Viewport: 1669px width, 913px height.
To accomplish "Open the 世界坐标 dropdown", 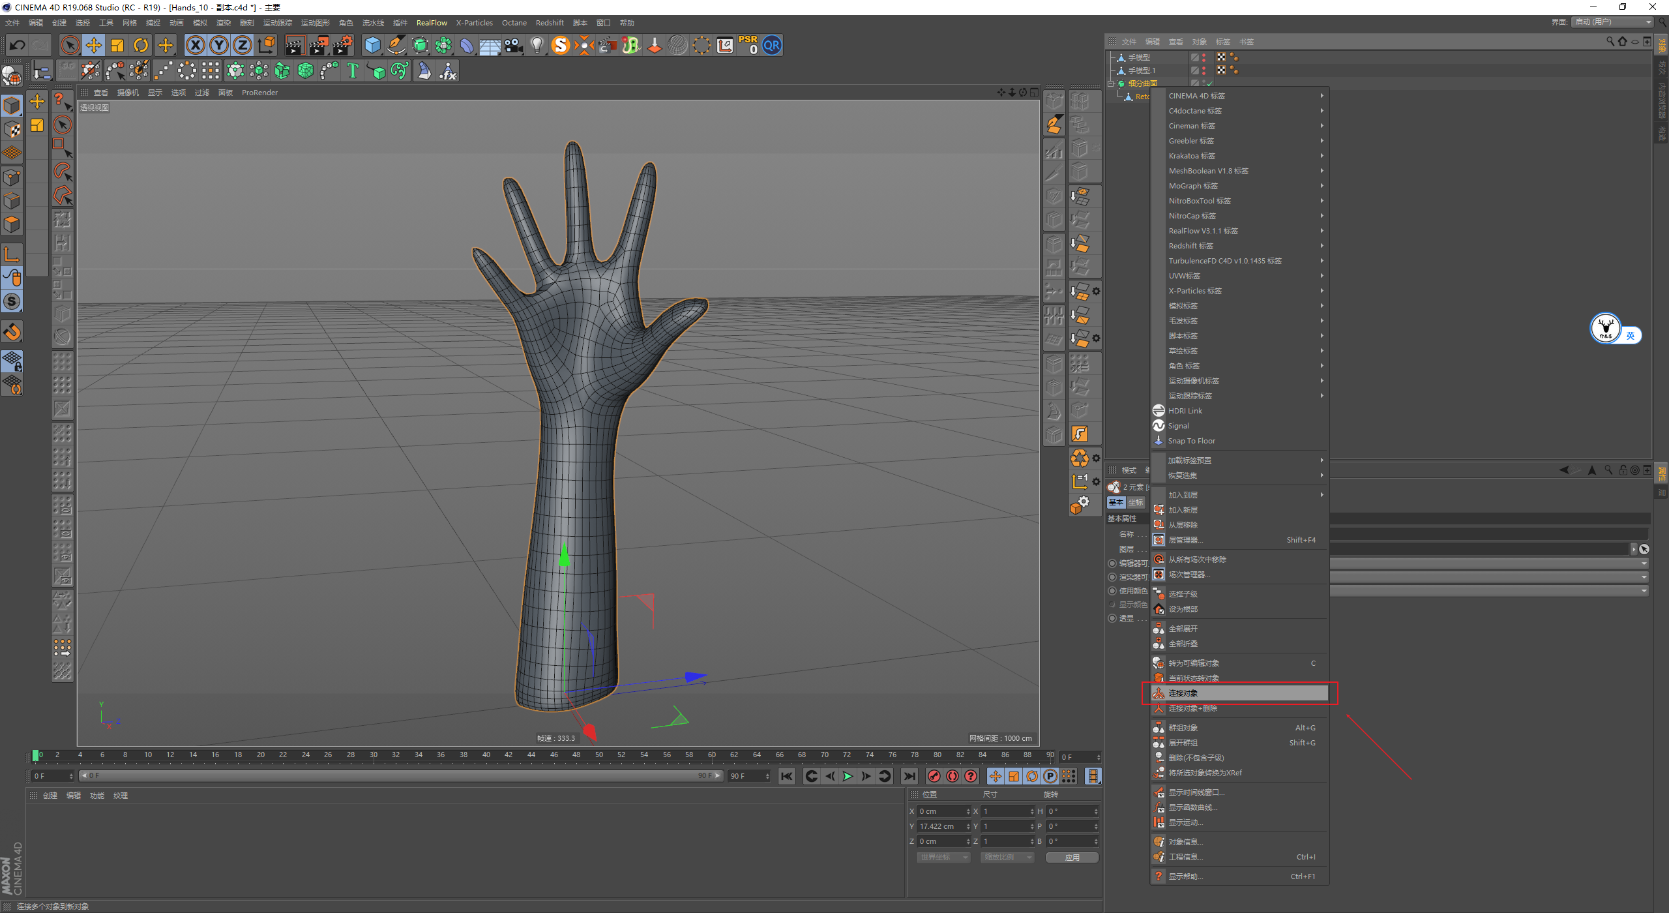I will (x=943, y=857).
